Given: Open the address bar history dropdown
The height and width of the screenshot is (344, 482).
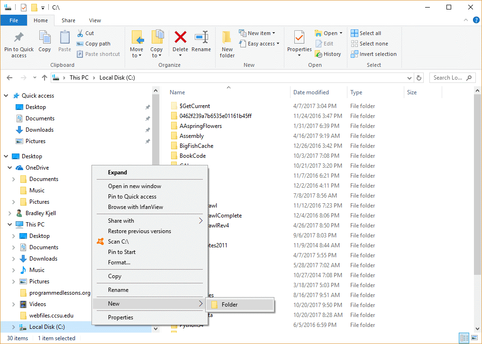Looking at the screenshot, I should click(x=409, y=78).
